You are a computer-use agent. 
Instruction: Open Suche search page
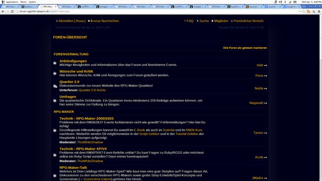pyautogui.click(x=204, y=21)
